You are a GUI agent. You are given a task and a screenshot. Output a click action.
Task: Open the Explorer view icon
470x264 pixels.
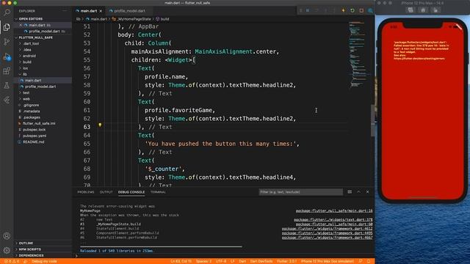pos(7,27)
